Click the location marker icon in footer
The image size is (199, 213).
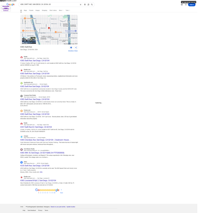(x=26, y=207)
